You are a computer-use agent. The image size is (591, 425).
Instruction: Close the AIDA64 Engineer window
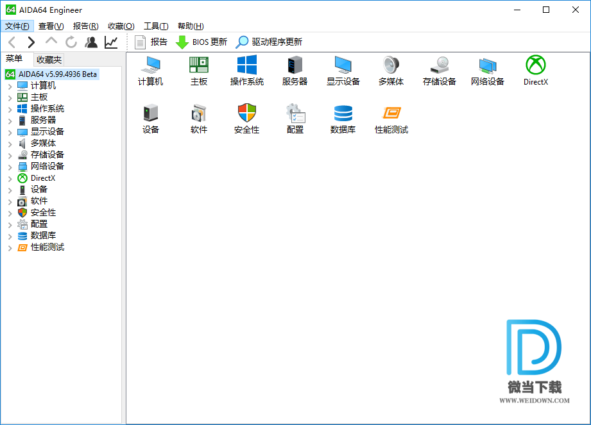click(x=575, y=10)
